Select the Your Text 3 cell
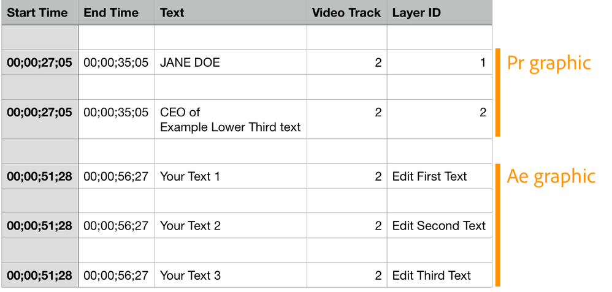The image size is (612, 292). tap(190, 275)
